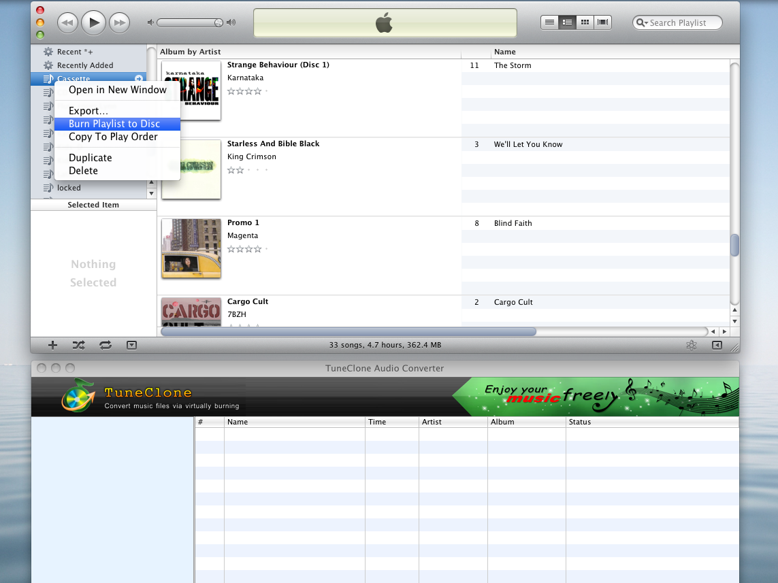
Task: Select Blind Faith track
Action: [596, 223]
